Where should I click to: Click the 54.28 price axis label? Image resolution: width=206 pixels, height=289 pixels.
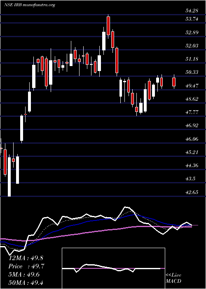[192, 11]
